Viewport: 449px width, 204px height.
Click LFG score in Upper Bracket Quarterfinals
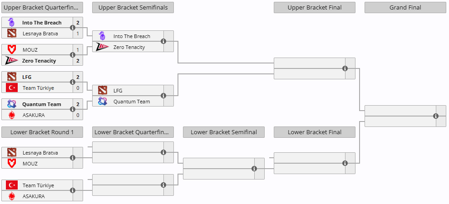click(78, 77)
